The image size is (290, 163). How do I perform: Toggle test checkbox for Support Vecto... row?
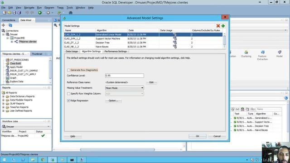pos(235,122)
